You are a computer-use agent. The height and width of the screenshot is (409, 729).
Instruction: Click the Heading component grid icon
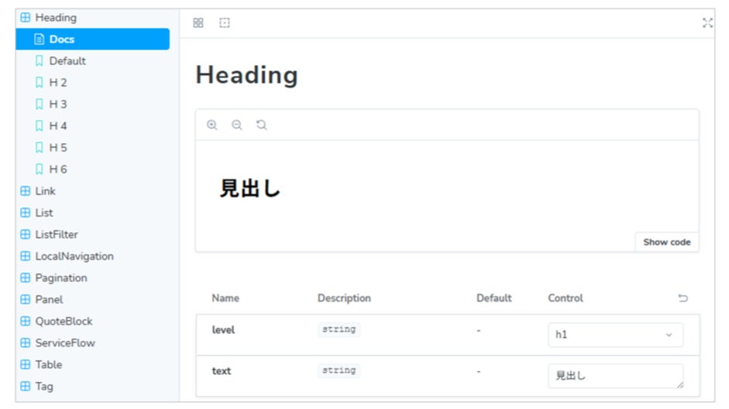pyautogui.click(x=26, y=18)
